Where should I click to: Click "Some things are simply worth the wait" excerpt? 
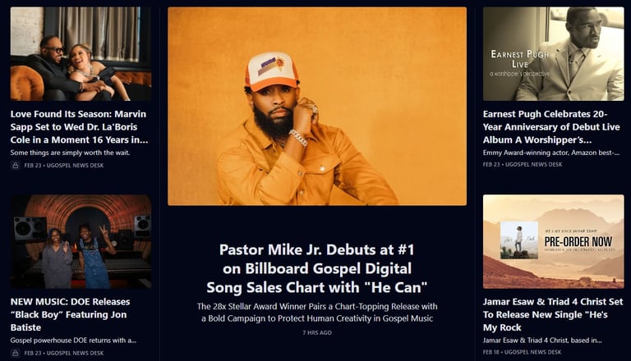[x=70, y=153]
